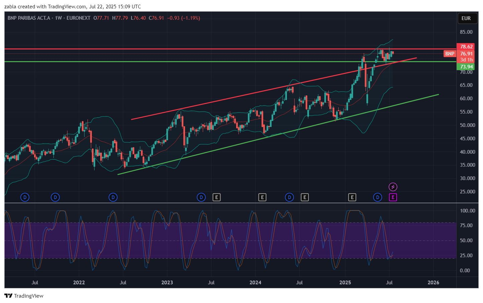This screenshot has height=303, width=483.
Task: Click the 3d 1h bar countdown
Action: click(x=466, y=60)
